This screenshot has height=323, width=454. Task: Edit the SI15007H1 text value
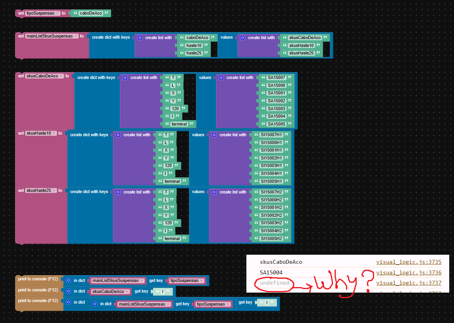[x=271, y=135]
